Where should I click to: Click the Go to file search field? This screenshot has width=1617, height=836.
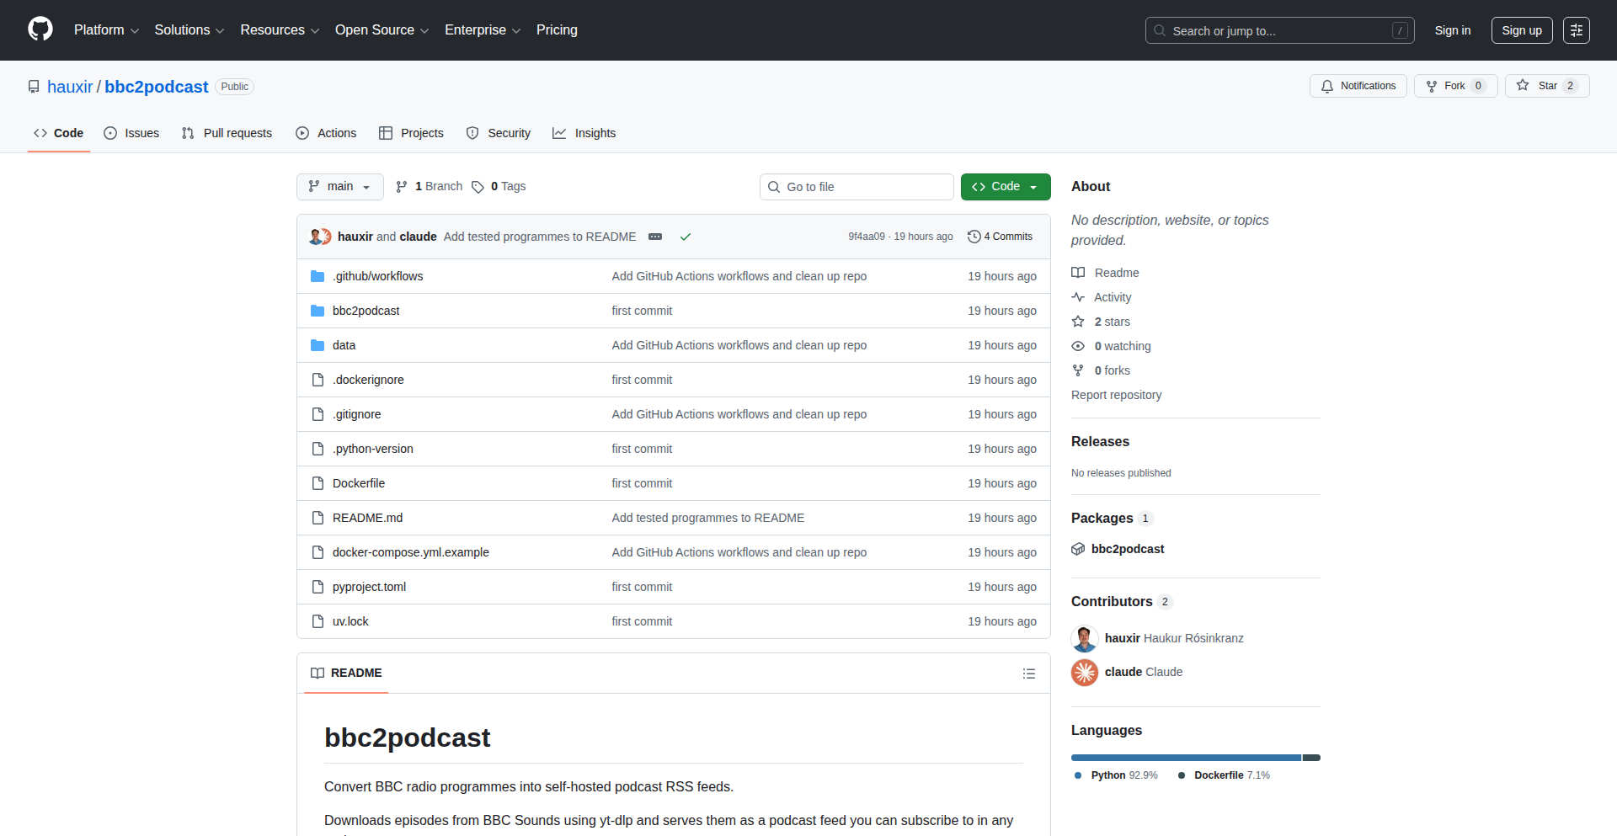[857, 187]
